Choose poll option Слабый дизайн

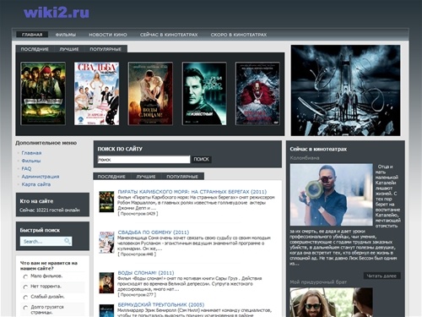pos(25,297)
